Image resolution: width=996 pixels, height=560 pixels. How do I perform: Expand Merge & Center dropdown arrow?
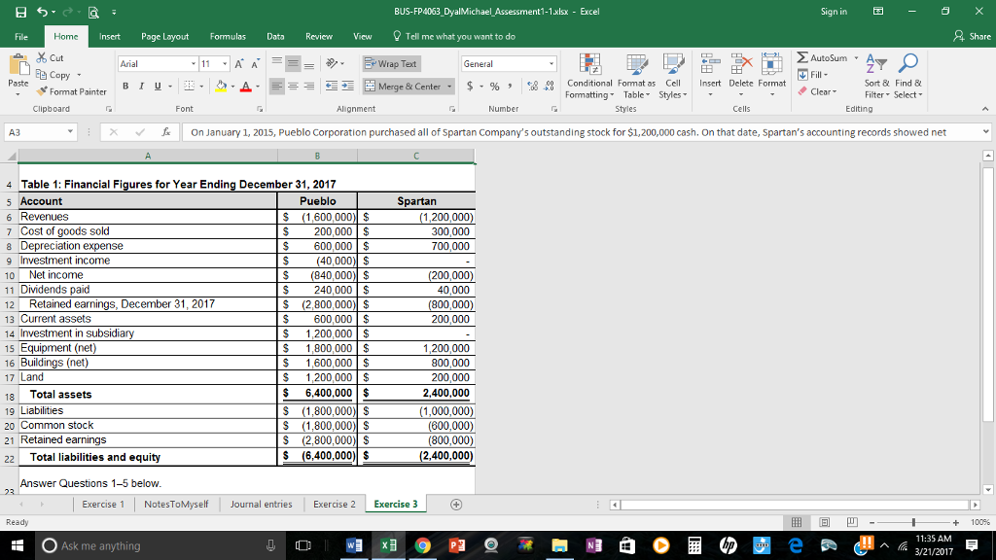(449, 86)
